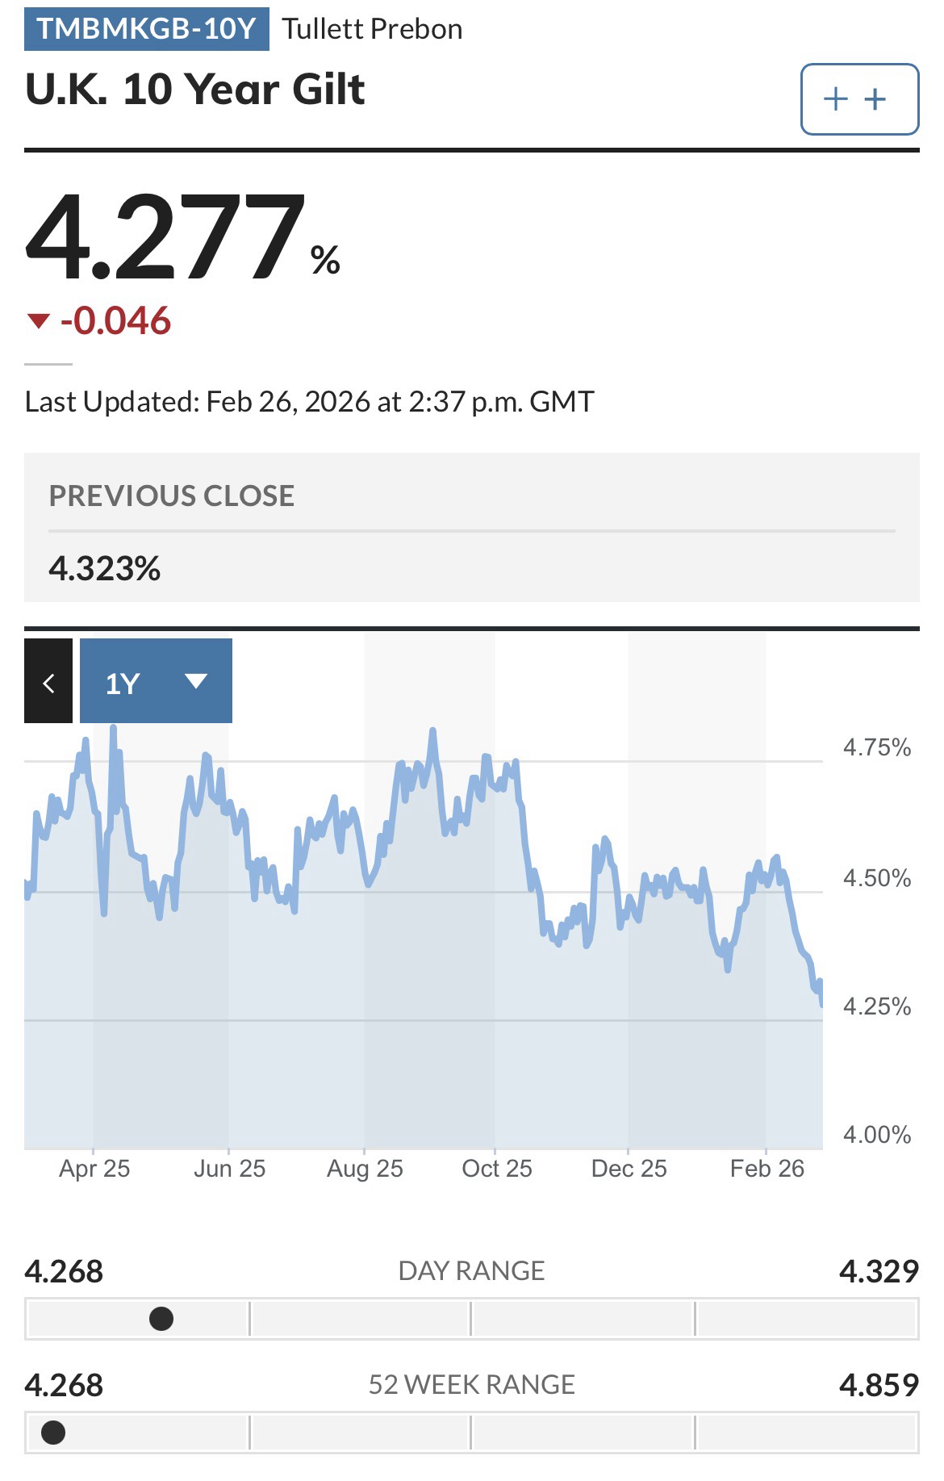Click the 4.00% y-axis label
This screenshot has width=944, height=1481.
click(x=877, y=1135)
